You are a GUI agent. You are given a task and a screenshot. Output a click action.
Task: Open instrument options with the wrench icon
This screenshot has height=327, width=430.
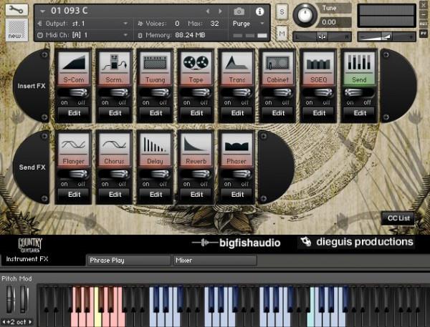point(15,11)
